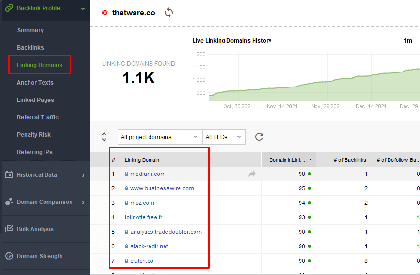Open Linked Pages section

(x=35, y=100)
